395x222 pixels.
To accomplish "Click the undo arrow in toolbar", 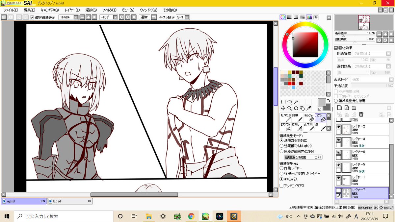I will (4, 17).
